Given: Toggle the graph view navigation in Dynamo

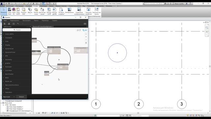Looking at the screenshot, I should (85, 30).
